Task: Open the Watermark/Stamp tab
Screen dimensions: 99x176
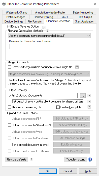Action: [x=17, y=12]
